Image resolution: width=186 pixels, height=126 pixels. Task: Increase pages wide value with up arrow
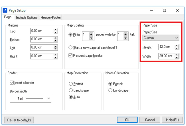91,34
